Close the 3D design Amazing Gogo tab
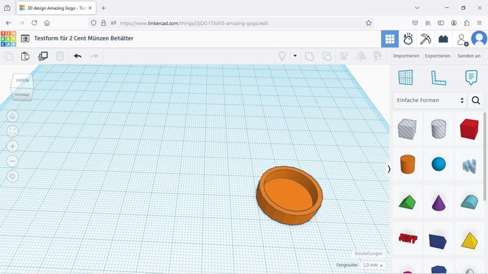This screenshot has width=488, height=274. (90, 8)
